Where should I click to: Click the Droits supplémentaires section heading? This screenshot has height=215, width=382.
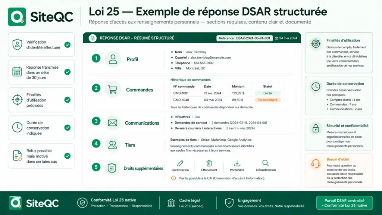143,168
